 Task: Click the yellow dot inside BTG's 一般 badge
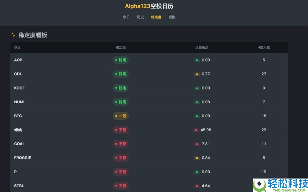116,116
